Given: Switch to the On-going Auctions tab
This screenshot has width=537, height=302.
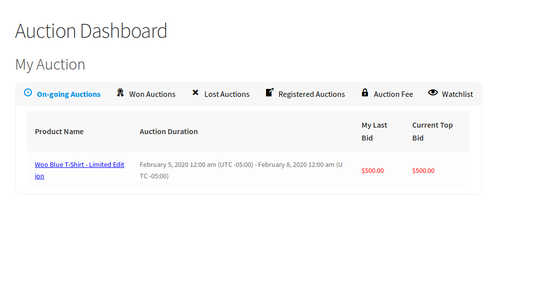Looking at the screenshot, I should tap(69, 94).
